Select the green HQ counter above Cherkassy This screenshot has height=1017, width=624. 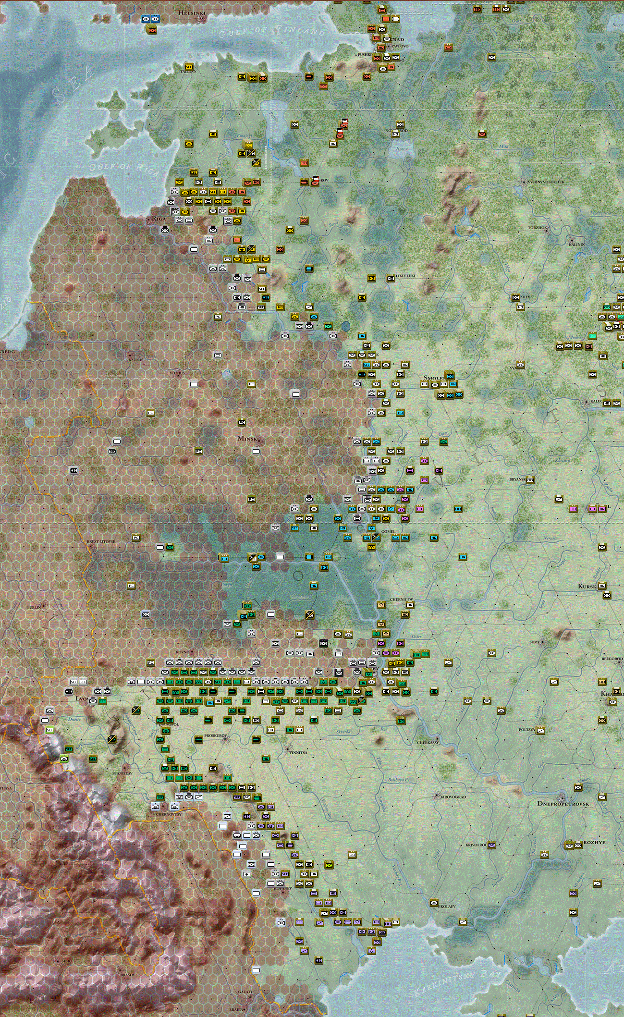401,721
